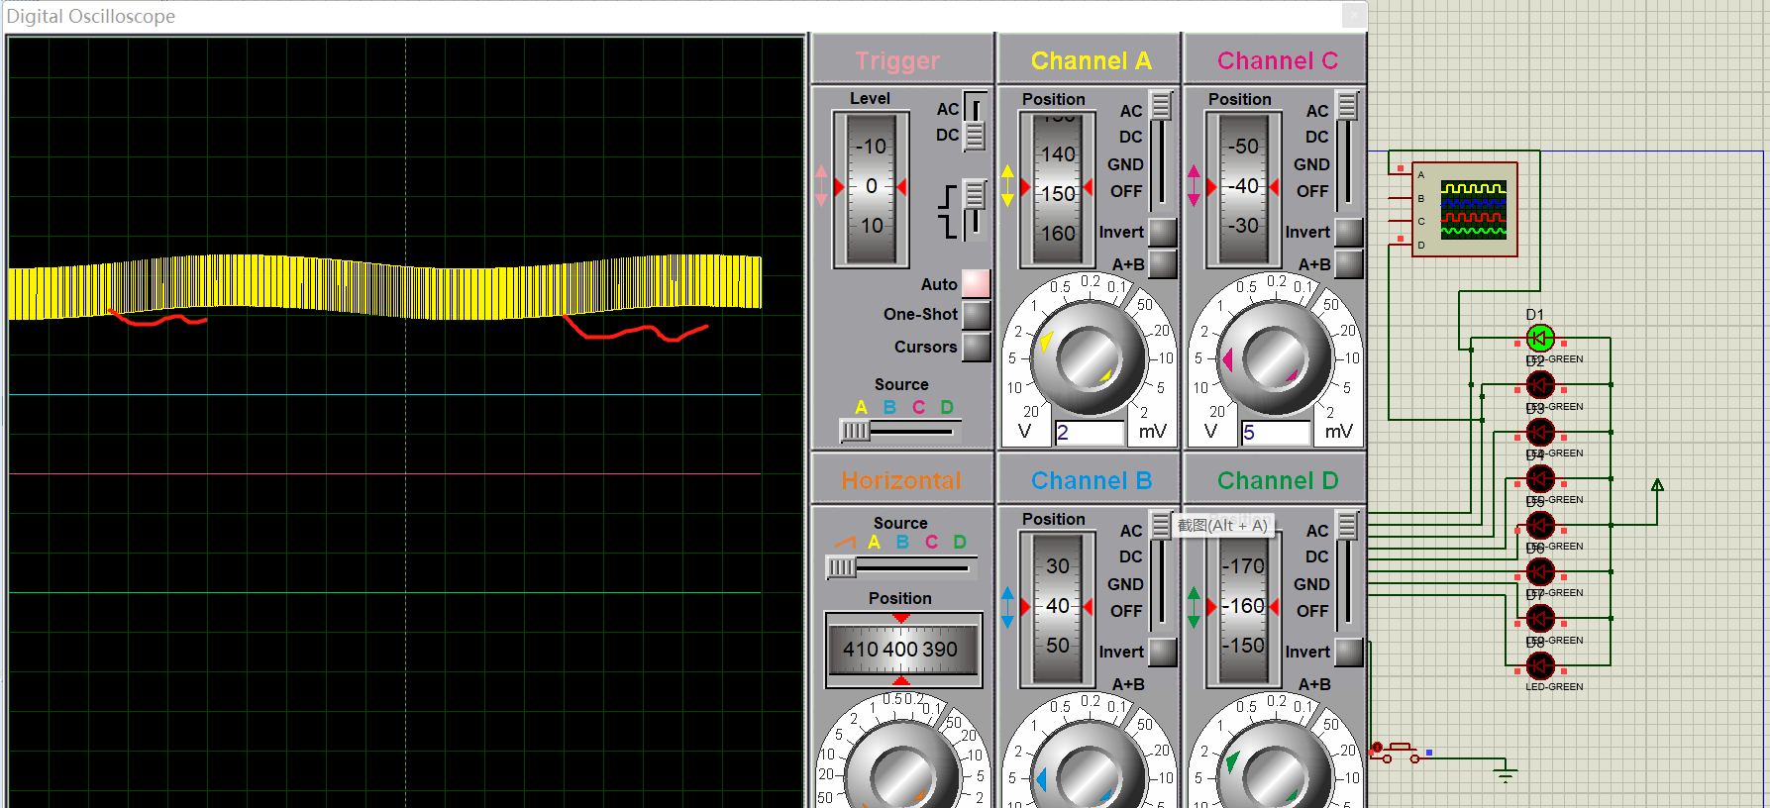Click Channel A volts value input field
The height and width of the screenshot is (808, 1770).
pyautogui.click(x=1090, y=433)
